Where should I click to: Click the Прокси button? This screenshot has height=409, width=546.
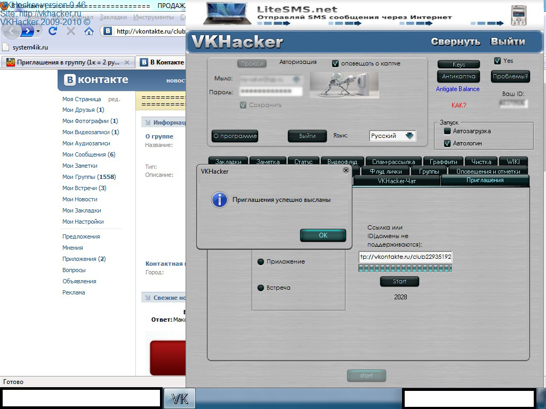(x=252, y=64)
